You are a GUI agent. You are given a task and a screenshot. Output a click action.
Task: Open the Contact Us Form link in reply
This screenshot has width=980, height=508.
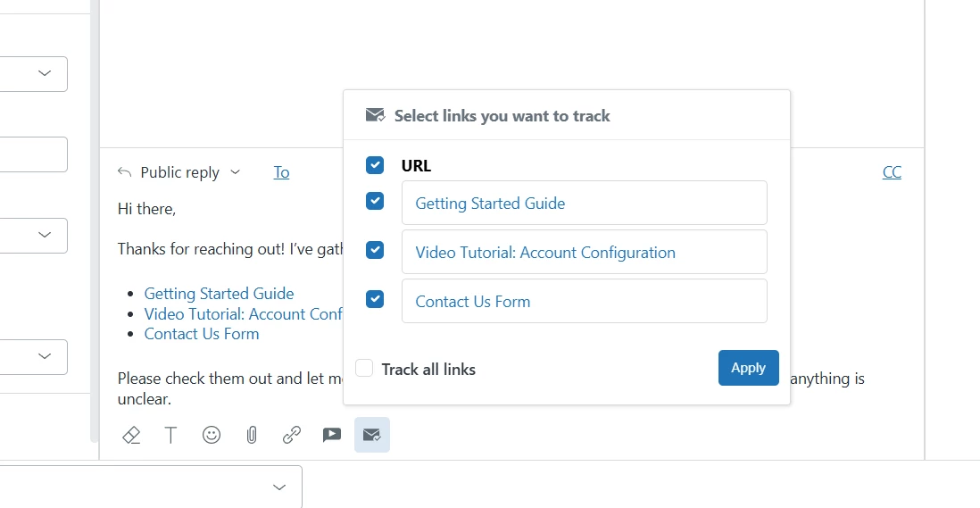pyautogui.click(x=202, y=334)
